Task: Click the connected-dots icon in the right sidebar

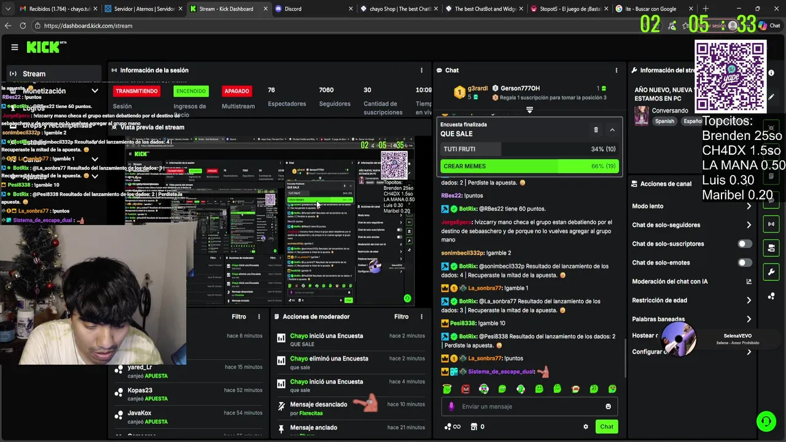Action: [771, 296]
